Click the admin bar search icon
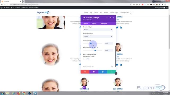The image size is (170, 95). coord(167,8)
